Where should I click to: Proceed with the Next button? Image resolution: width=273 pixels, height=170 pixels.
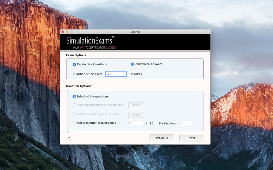(192, 138)
